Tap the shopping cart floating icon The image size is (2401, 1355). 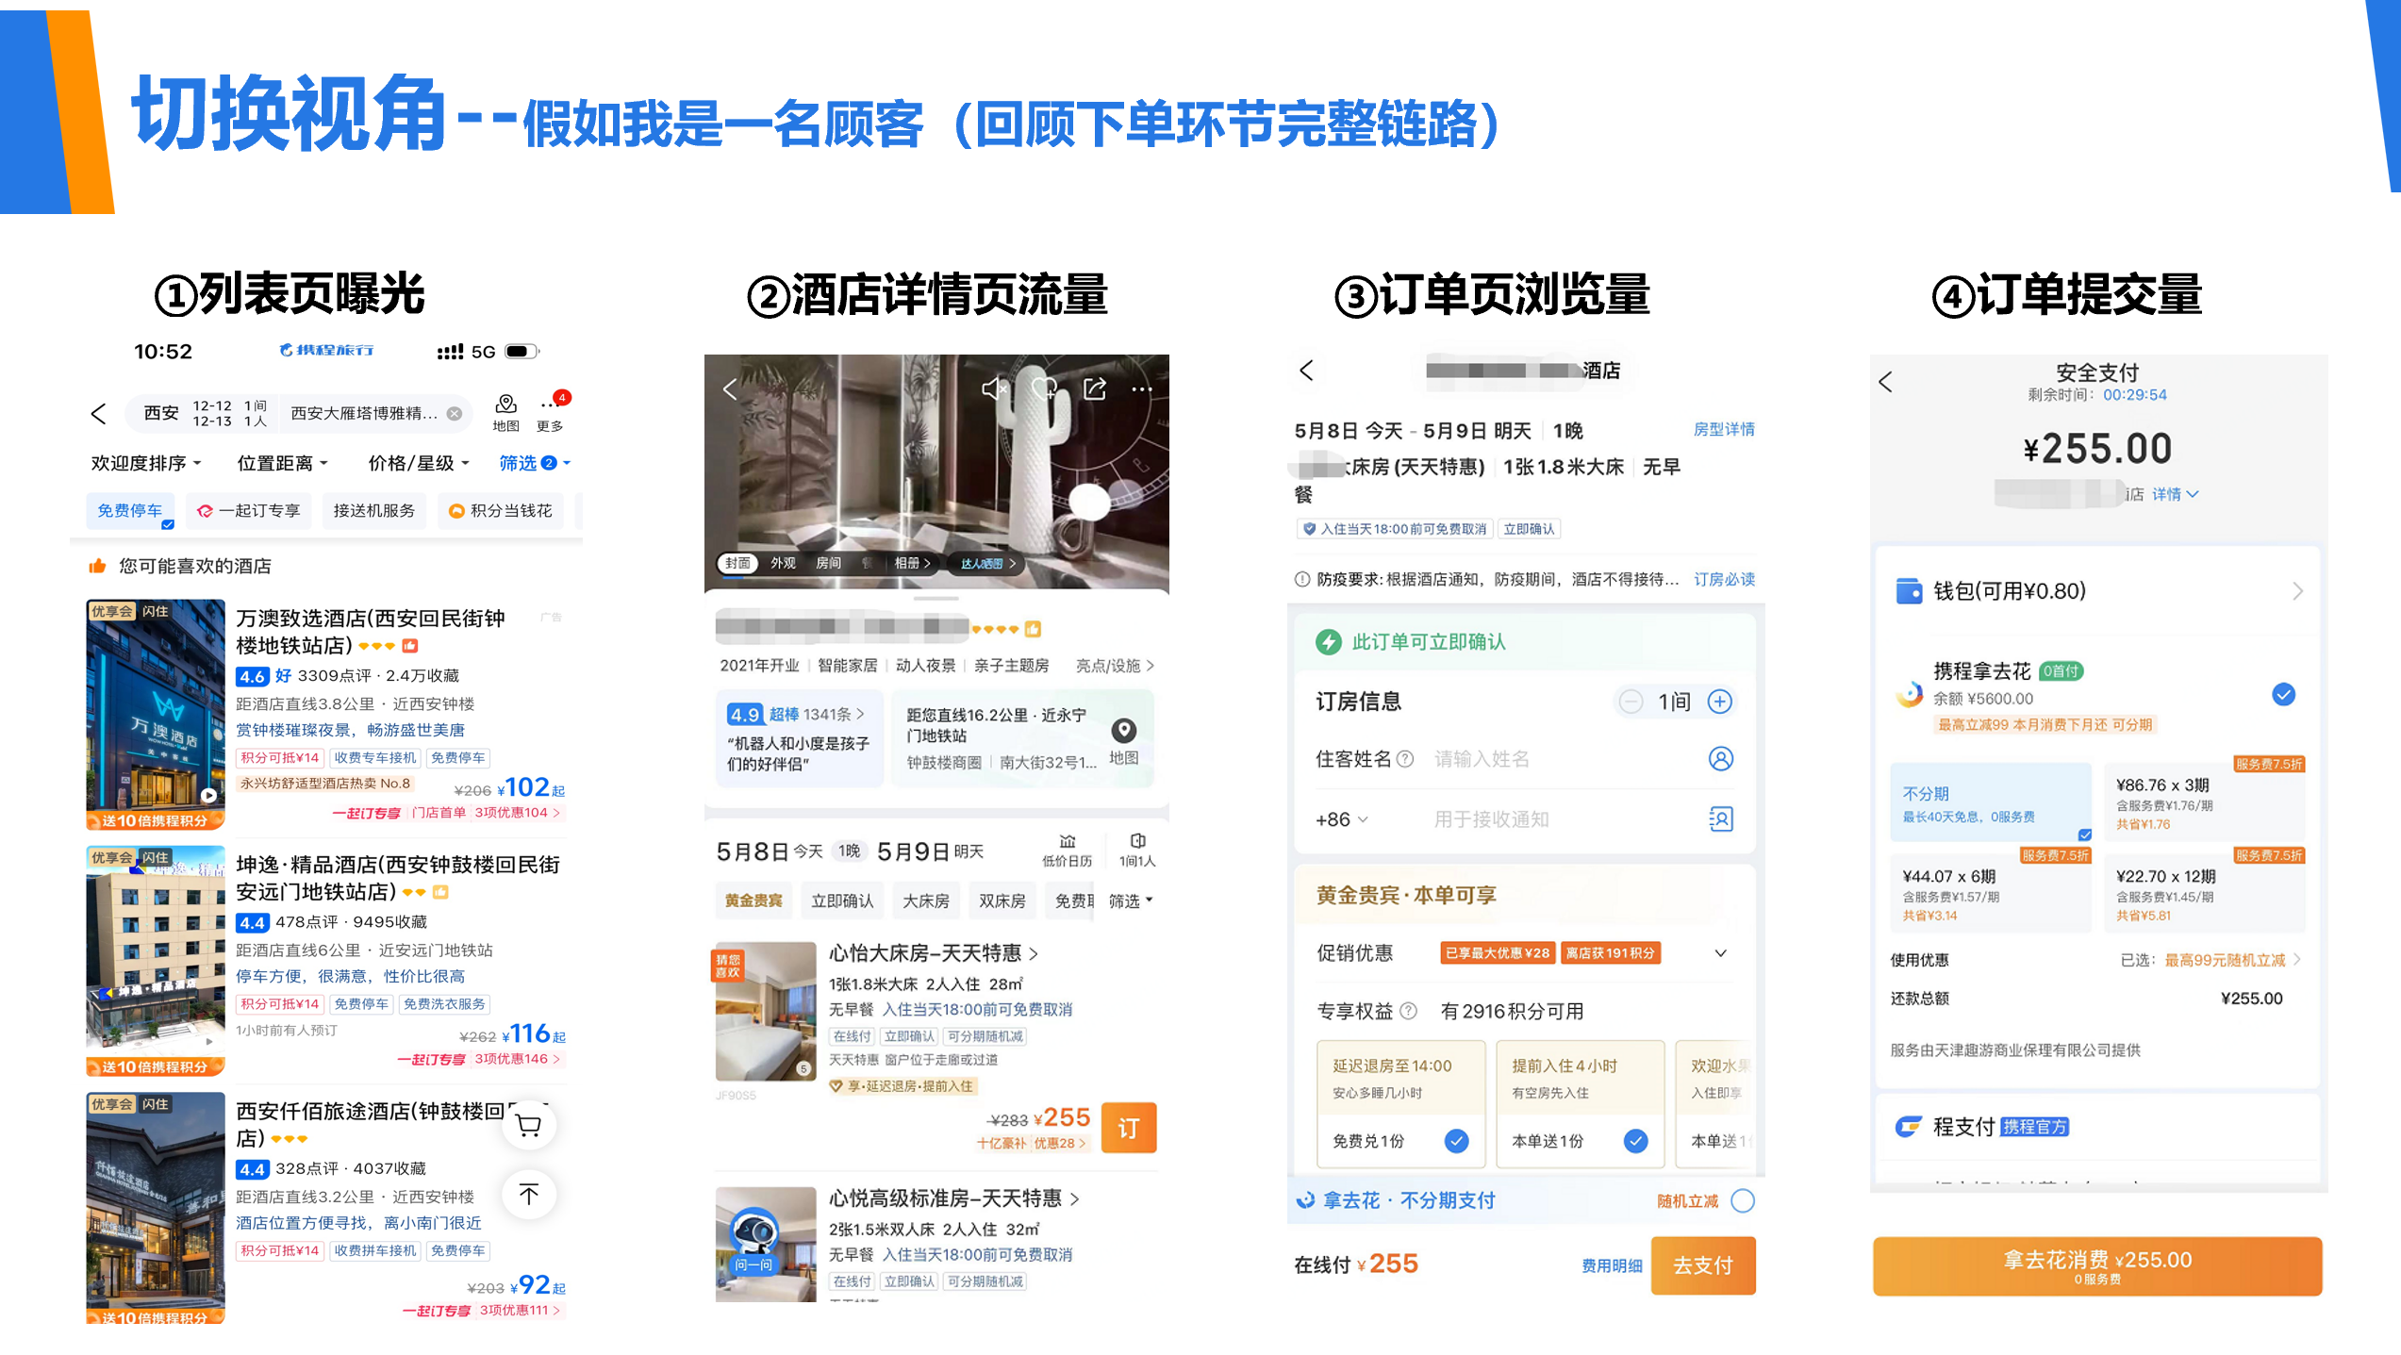click(529, 1124)
